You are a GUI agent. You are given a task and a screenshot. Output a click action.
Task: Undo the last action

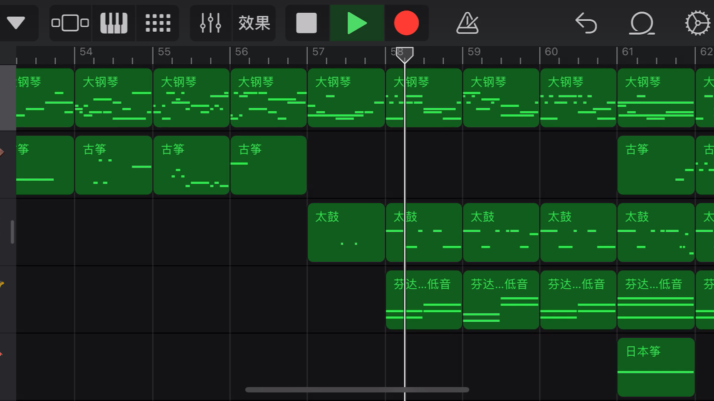click(586, 23)
